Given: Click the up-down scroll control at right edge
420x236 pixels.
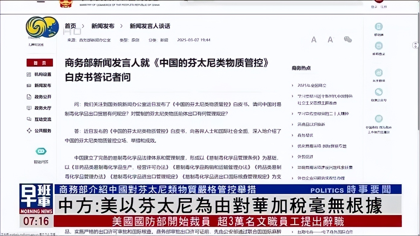Looking at the screenshot, I should [415, 45].
